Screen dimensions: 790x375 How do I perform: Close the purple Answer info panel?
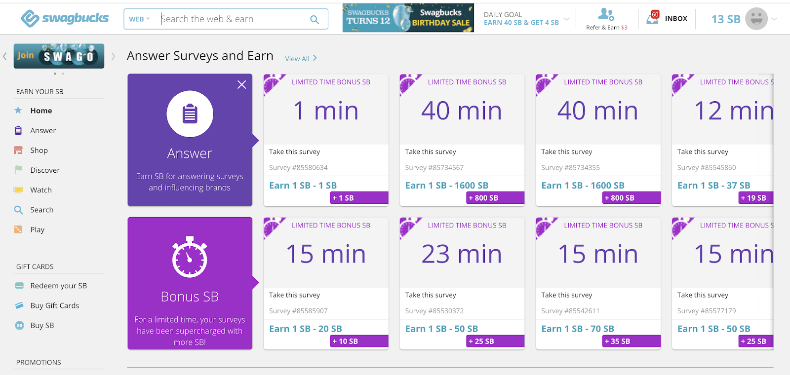[x=241, y=85]
